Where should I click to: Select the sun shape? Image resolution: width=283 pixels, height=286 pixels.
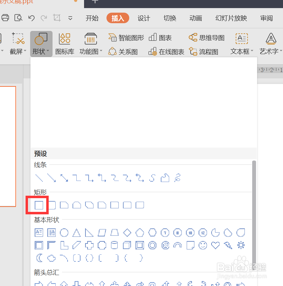[x=241, y=245]
